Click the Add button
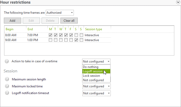 [x=12, y=21]
